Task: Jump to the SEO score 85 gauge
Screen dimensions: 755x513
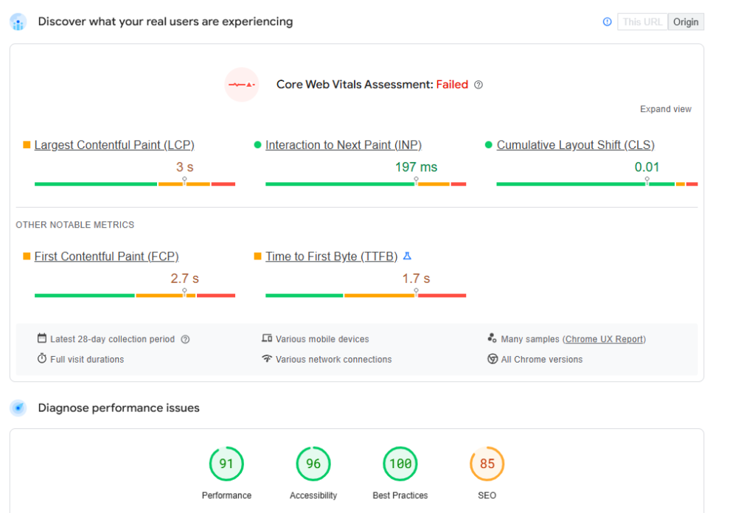Action: 487,464
